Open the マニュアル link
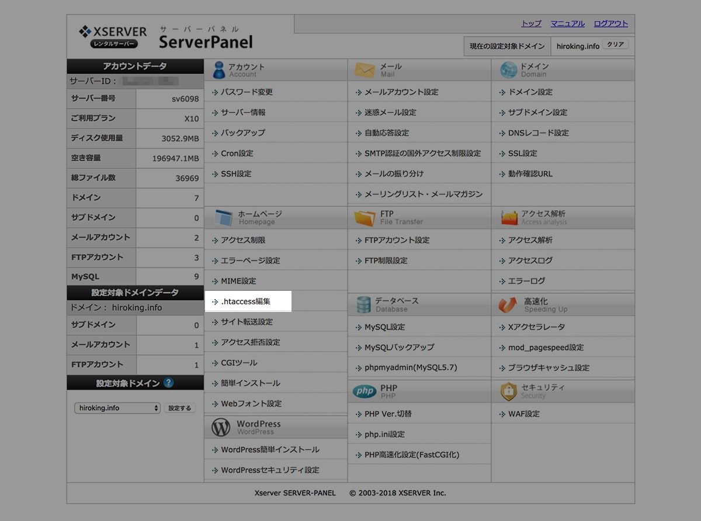The width and height of the screenshot is (701, 521). pos(567,24)
